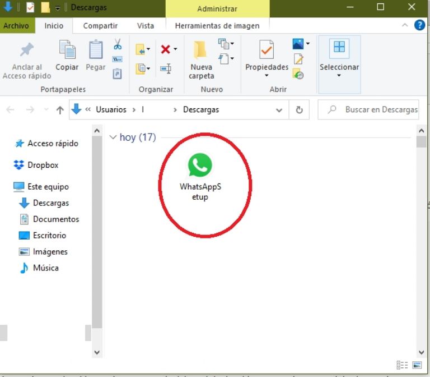Image resolution: width=430 pixels, height=377 pixels.
Task: Click the Pin to Quick Access icon
Action: [x=27, y=50]
